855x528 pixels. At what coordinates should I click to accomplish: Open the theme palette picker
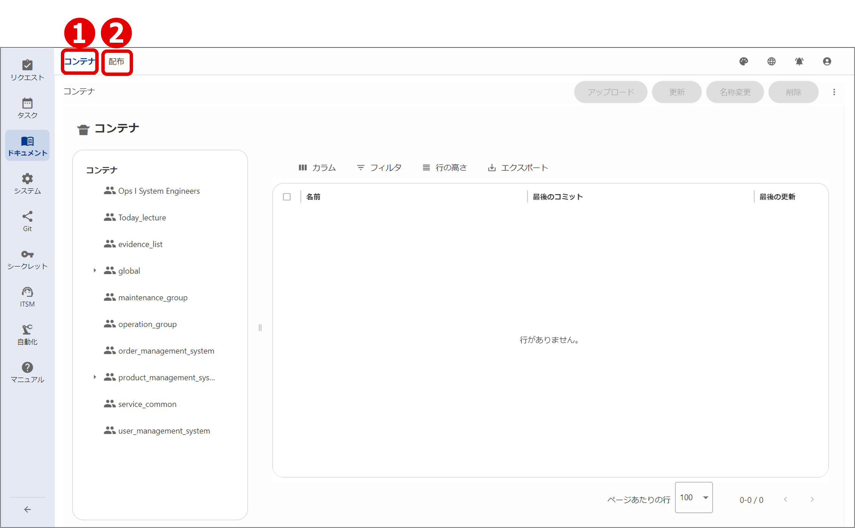(744, 61)
